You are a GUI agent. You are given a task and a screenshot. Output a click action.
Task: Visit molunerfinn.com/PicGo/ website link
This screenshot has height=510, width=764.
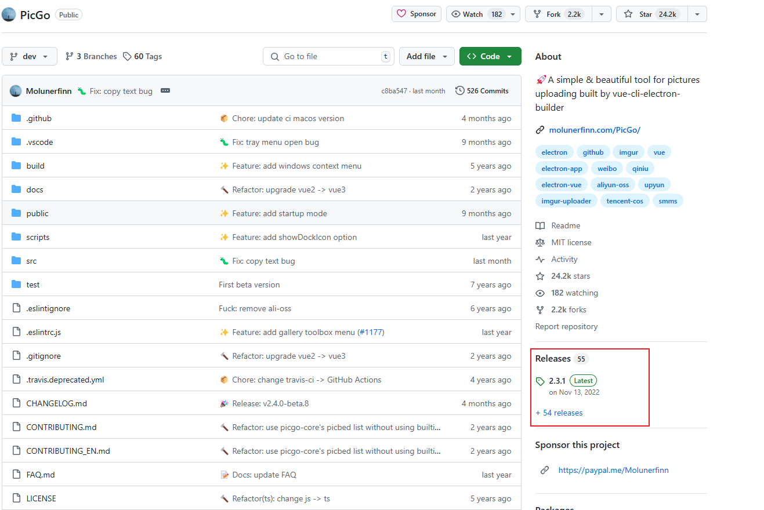click(595, 130)
